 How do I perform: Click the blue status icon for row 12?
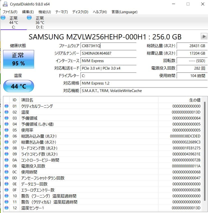click(x=6, y=208)
